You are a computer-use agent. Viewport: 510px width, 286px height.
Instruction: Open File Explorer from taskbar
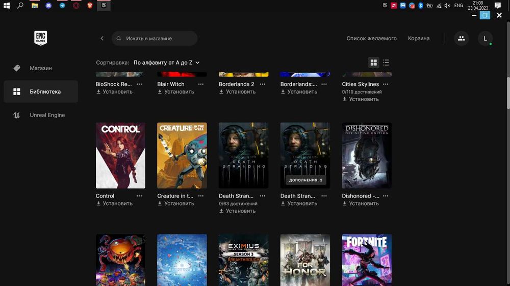point(35,5)
